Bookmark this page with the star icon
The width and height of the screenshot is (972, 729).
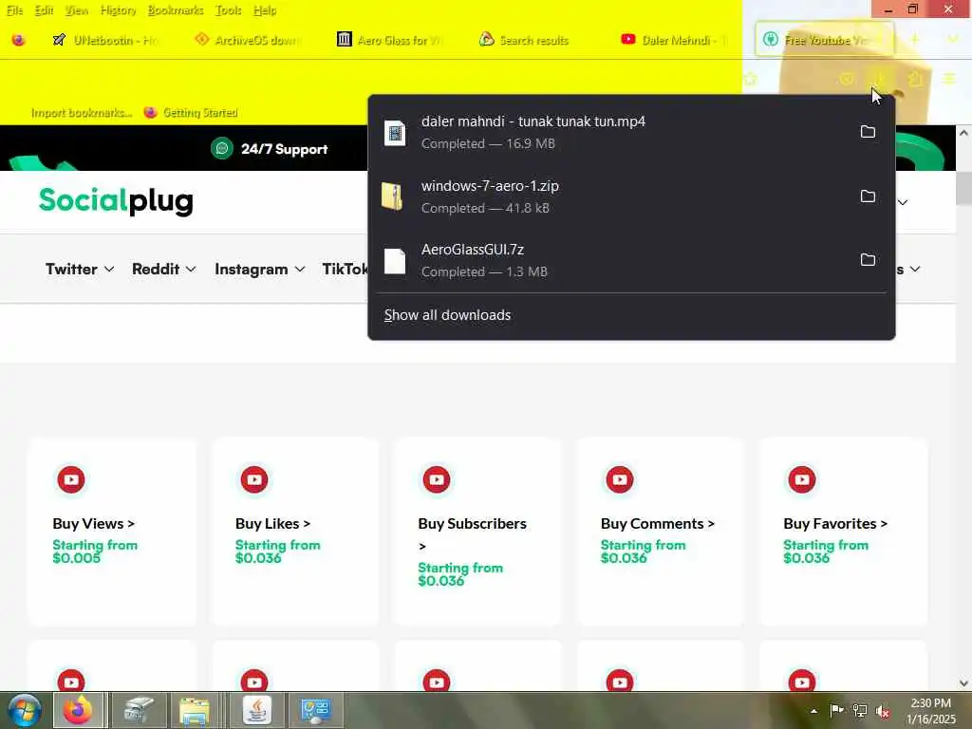pyautogui.click(x=750, y=79)
